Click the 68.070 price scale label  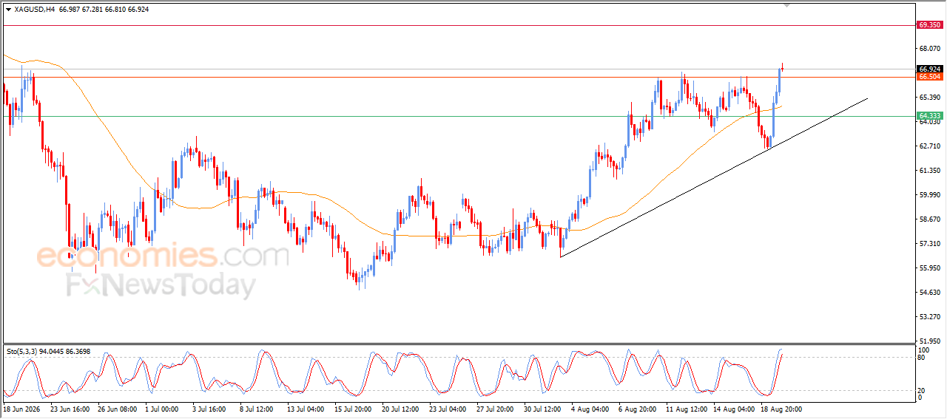click(929, 49)
